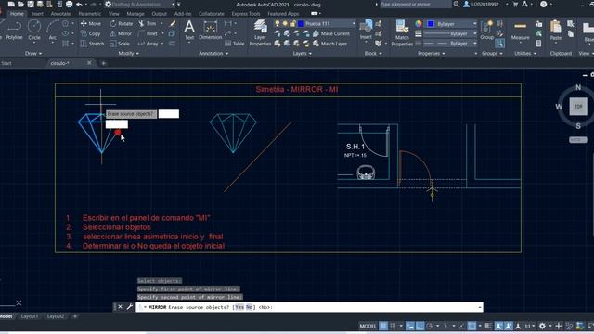
Task: Select the Arc drawing tool
Action: click(53, 31)
